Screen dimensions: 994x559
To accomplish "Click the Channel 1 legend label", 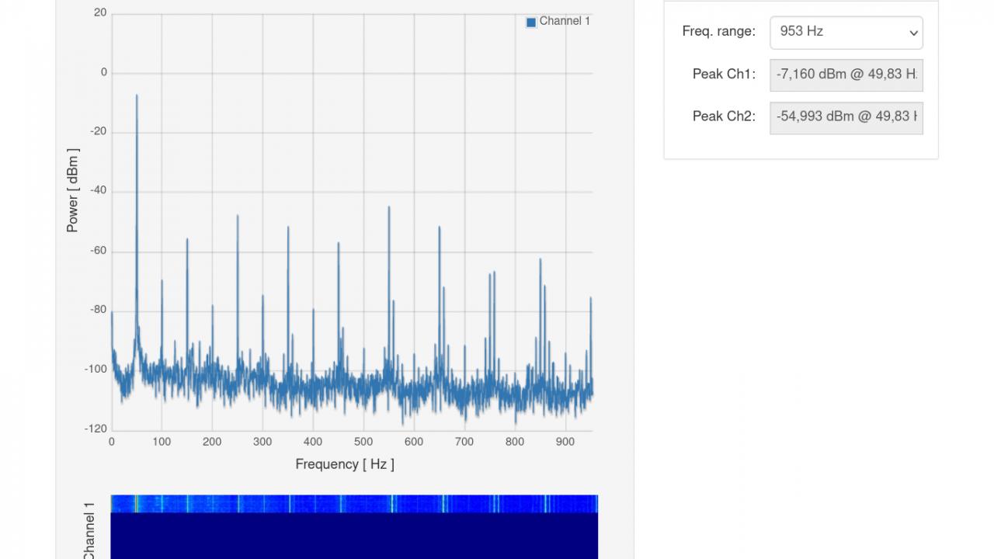I will click(x=565, y=22).
